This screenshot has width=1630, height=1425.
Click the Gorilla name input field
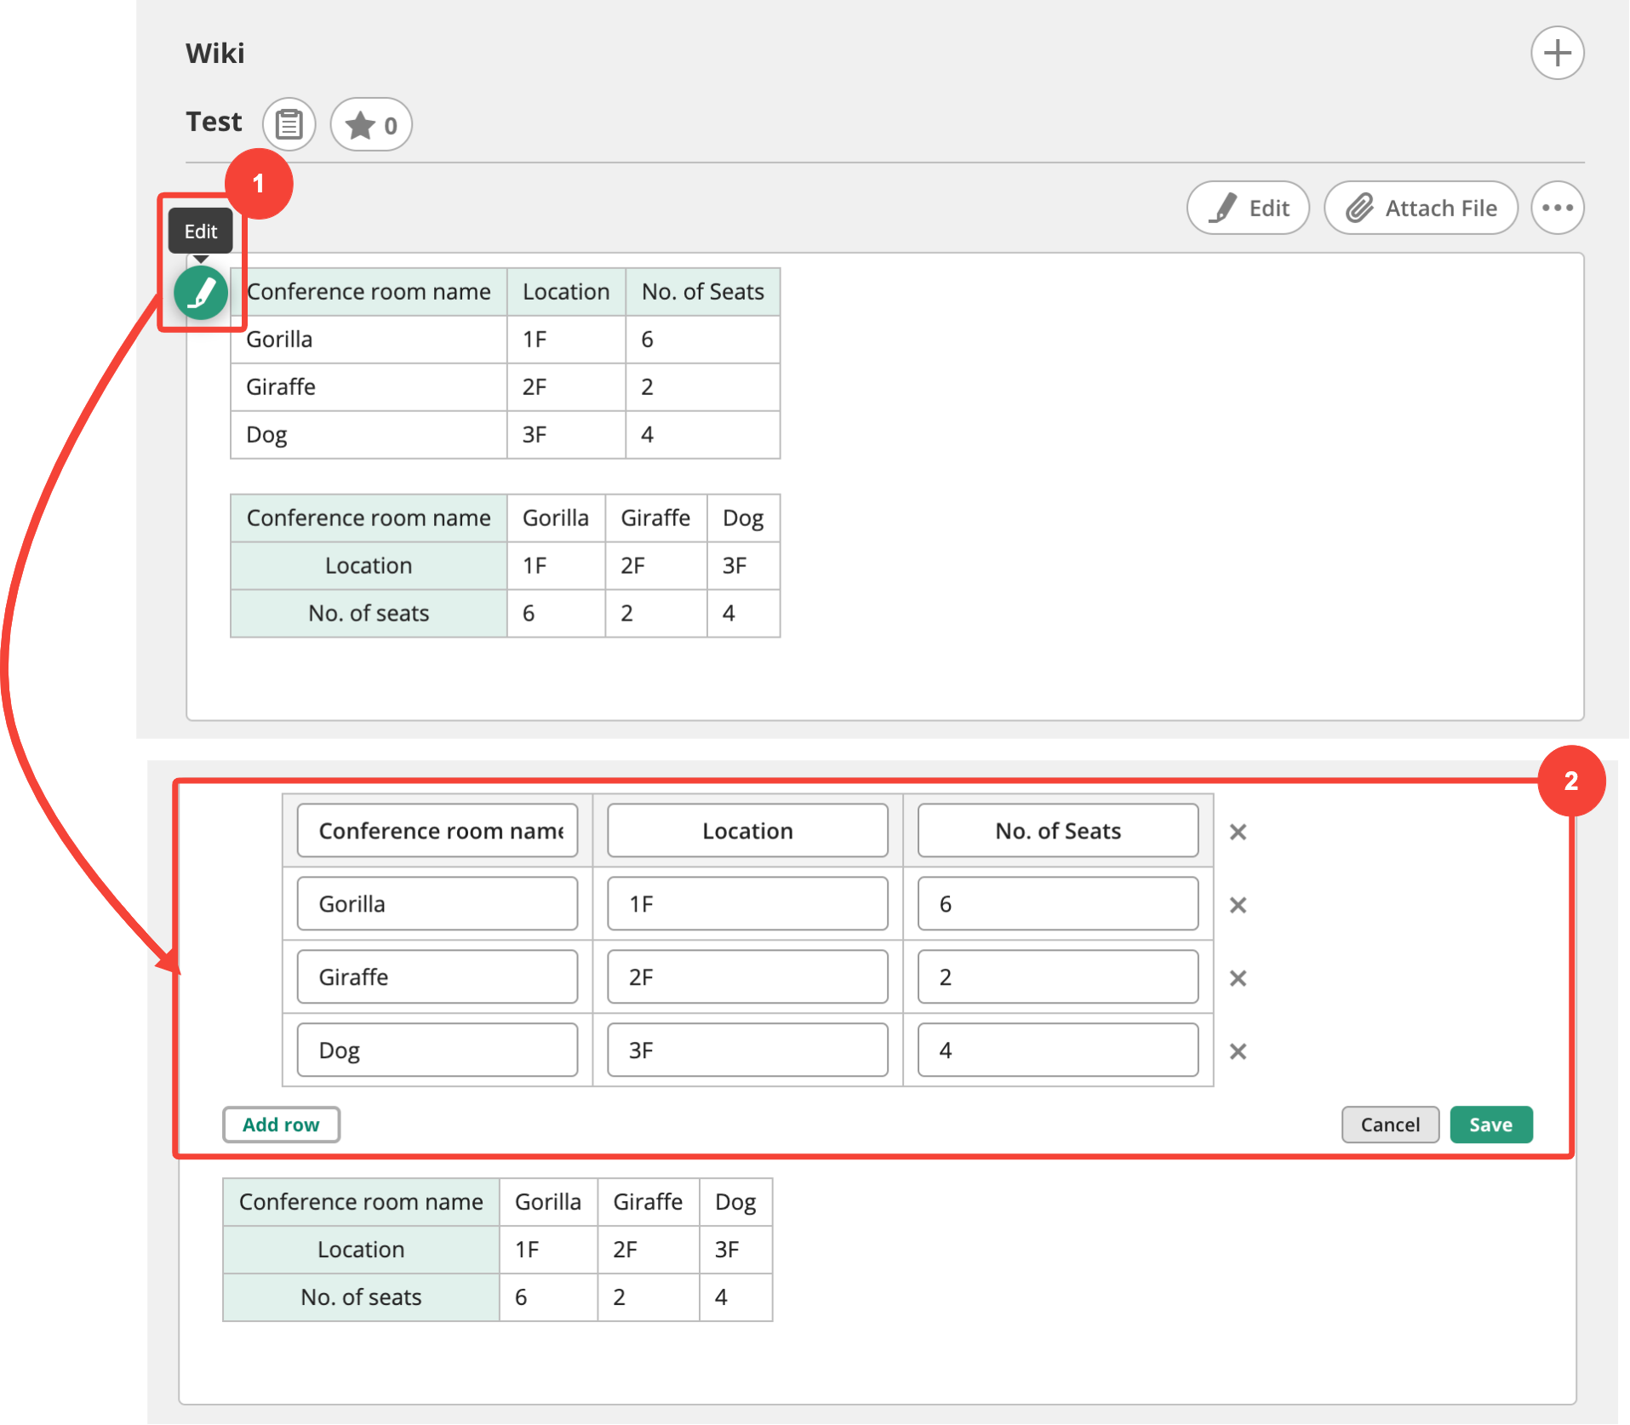(x=438, y=904)
